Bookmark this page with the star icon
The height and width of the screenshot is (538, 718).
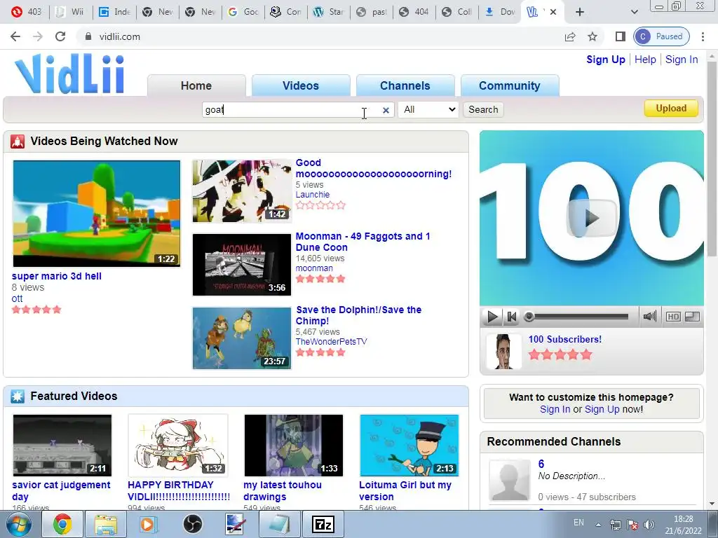(592, 36)
